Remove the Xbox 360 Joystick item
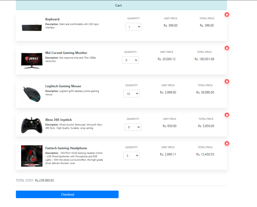This screenshot has height=207, width=257. pos(227,115)
